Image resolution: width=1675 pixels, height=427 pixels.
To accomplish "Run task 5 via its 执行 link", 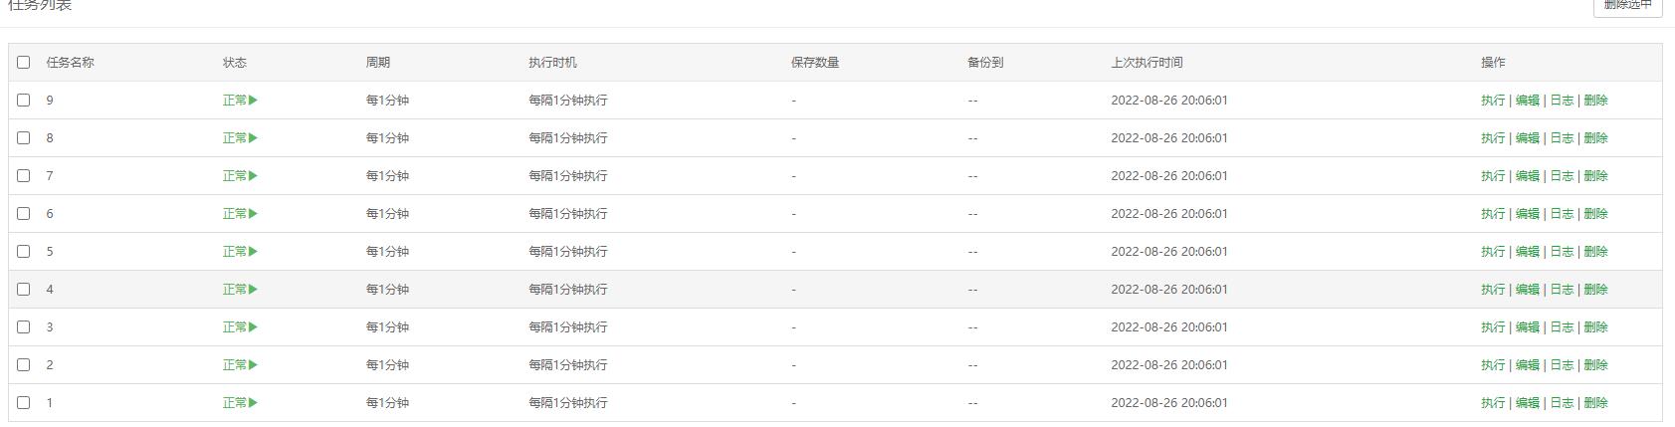I will tap(1493, 252).
